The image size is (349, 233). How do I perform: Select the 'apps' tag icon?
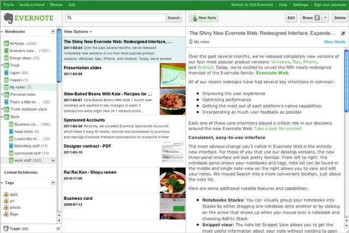pos(6,194)
